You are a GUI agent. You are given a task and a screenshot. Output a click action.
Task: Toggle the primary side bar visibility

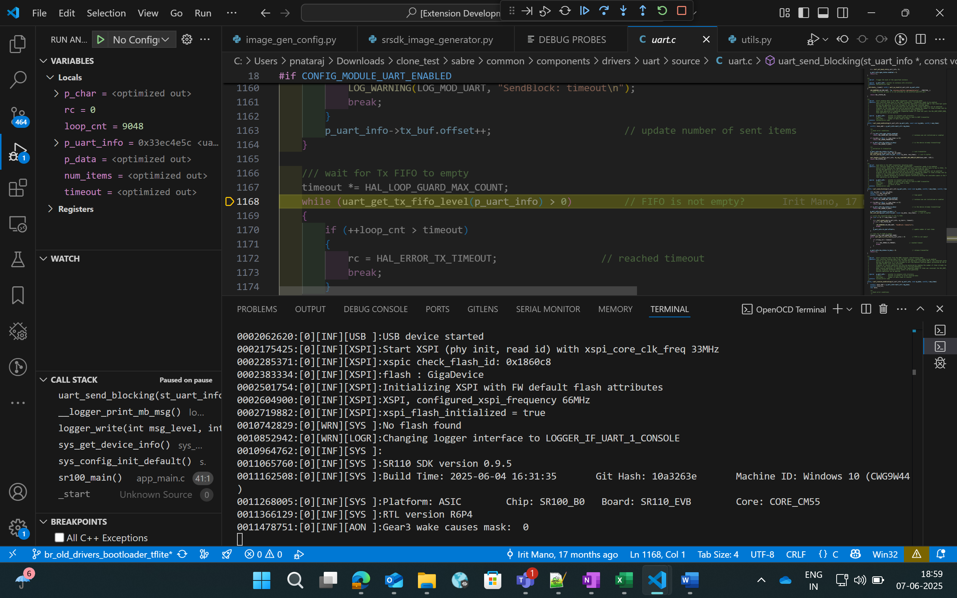click(804, 13)
